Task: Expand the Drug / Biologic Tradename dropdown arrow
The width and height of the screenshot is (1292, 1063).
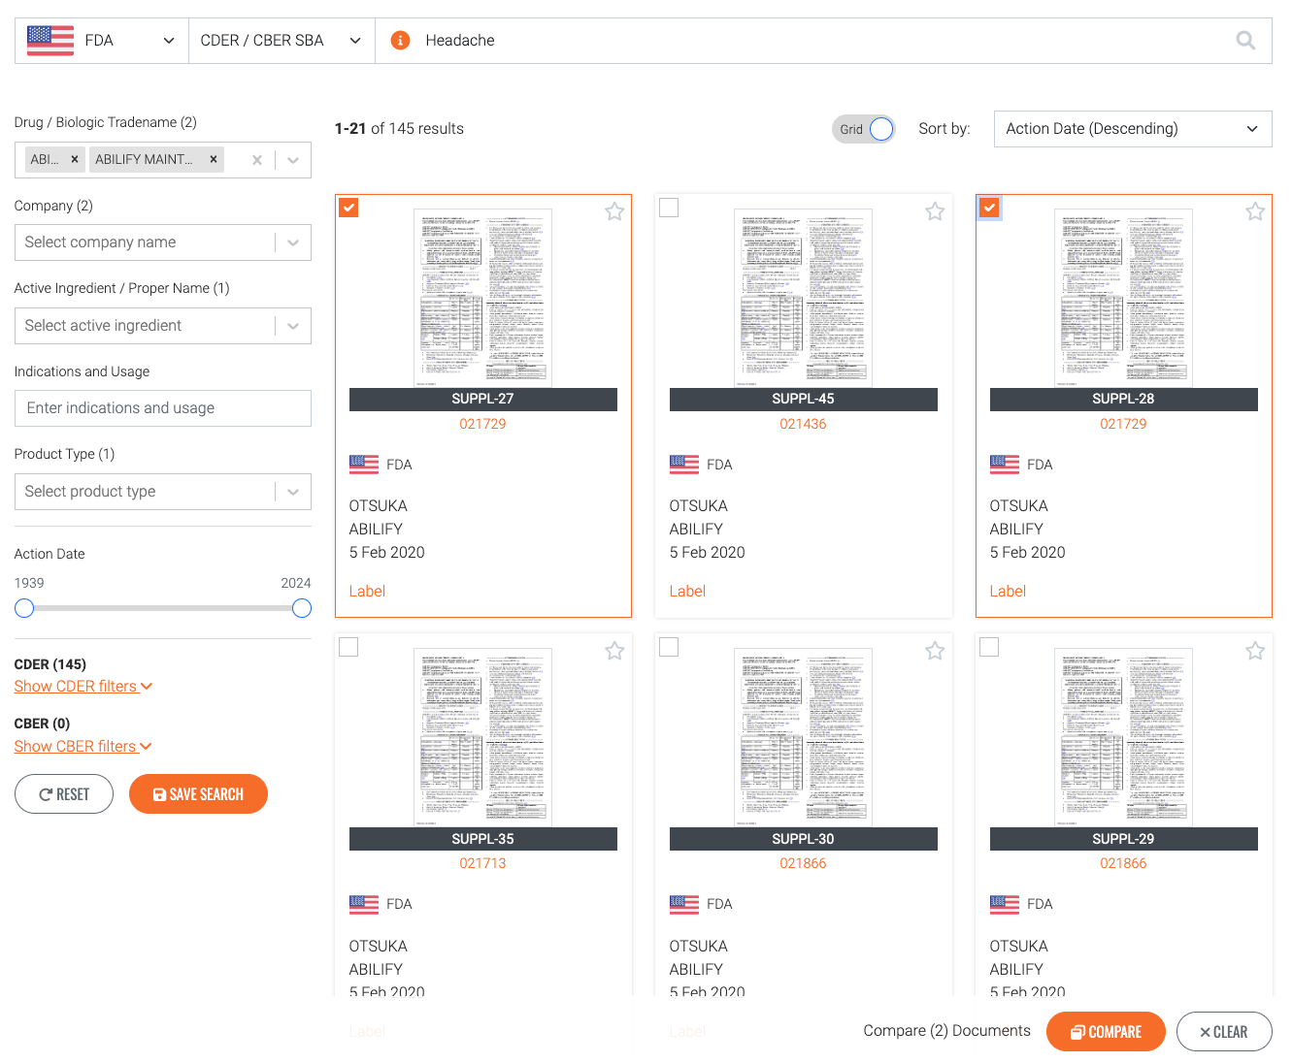Action: tap(293, 160)
